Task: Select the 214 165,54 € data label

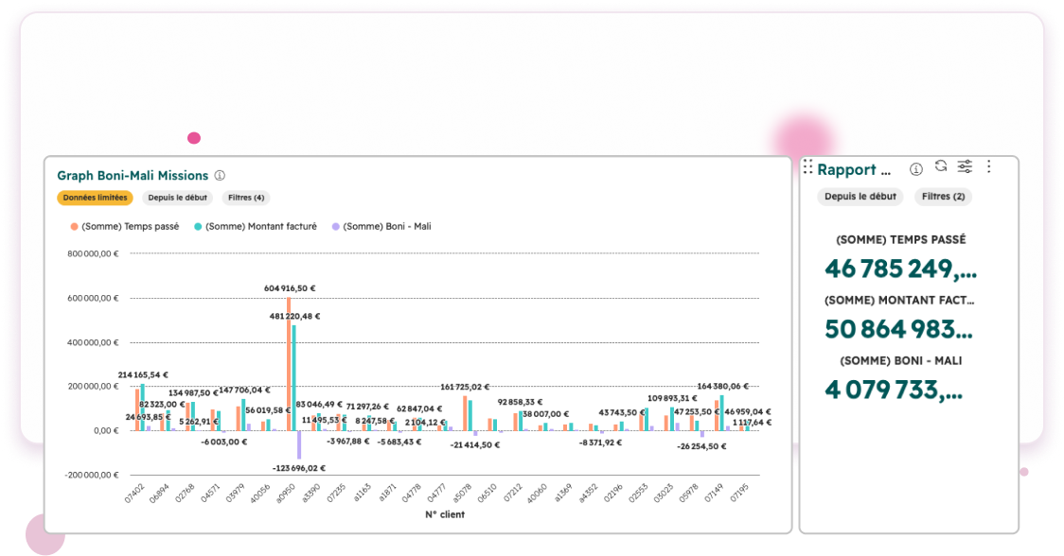Action: pyautogui.click(x=143, y=375)
